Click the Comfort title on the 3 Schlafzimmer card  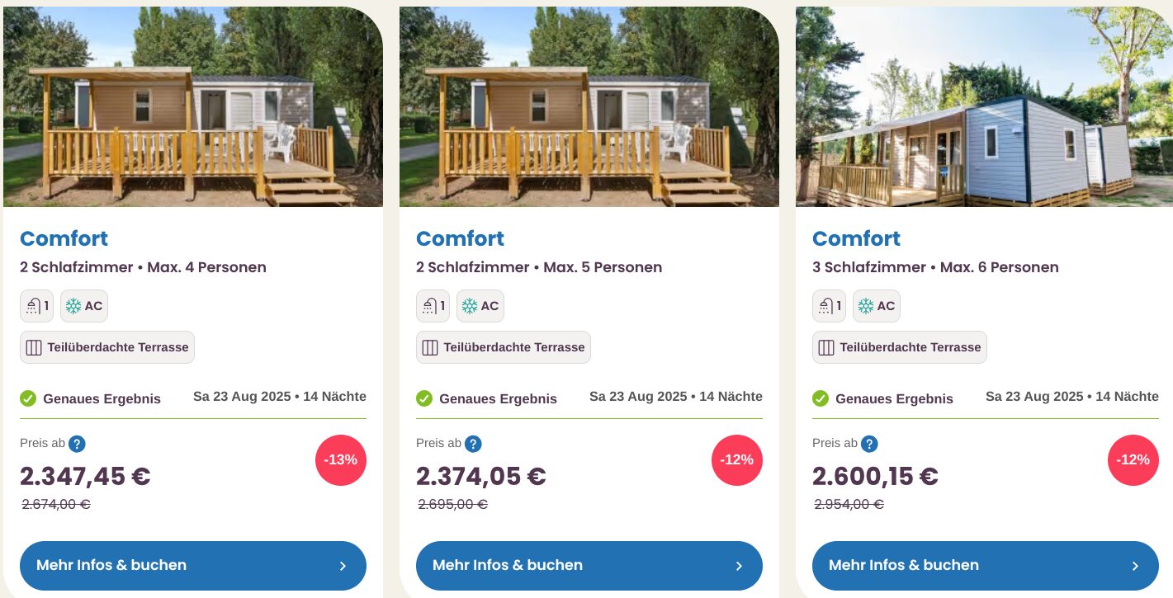click(x=856, y=238)
